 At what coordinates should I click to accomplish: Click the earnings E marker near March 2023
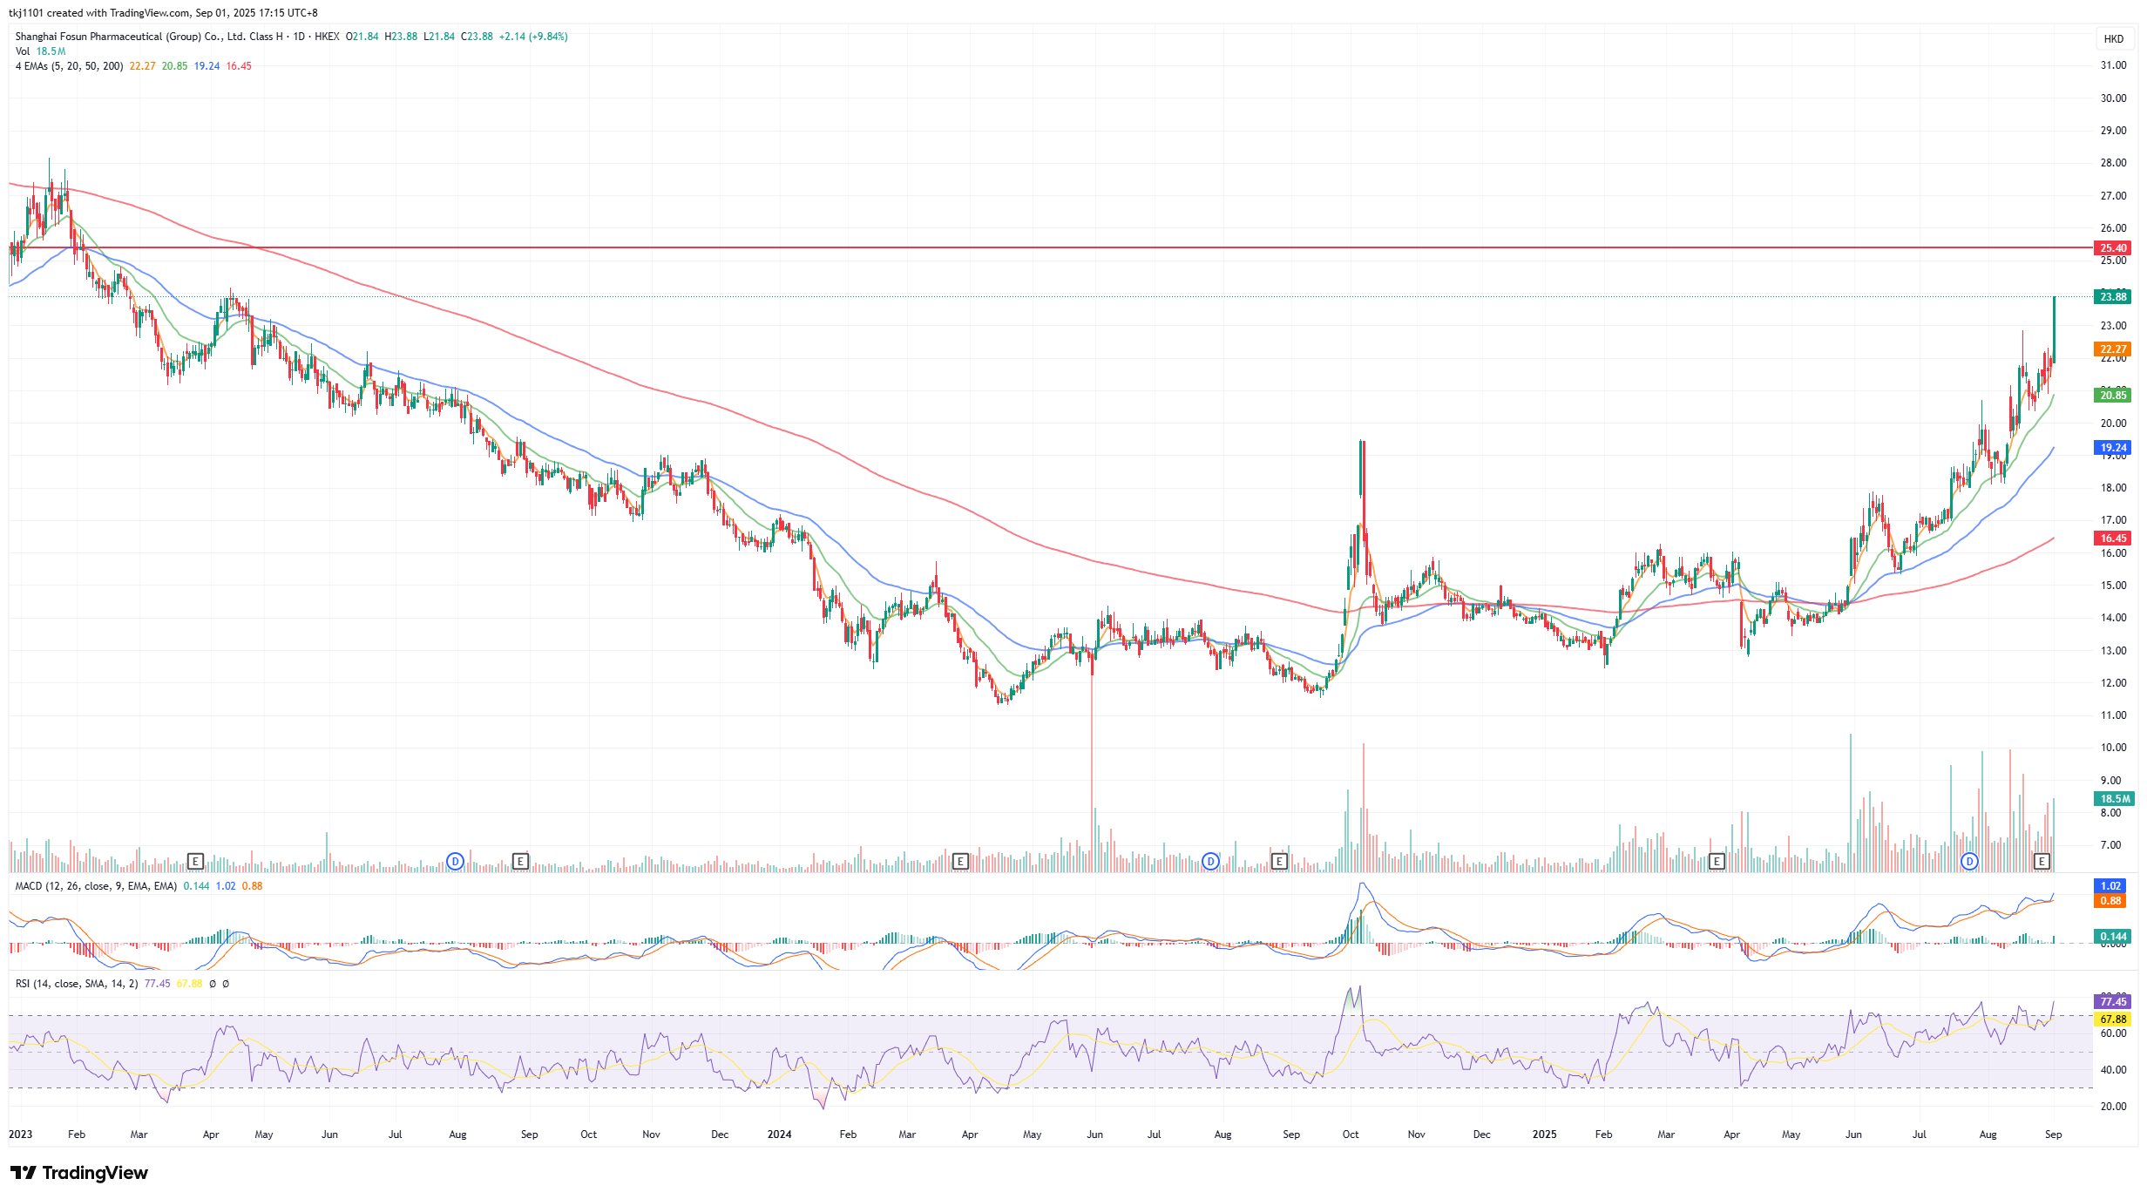click(195, 861)
